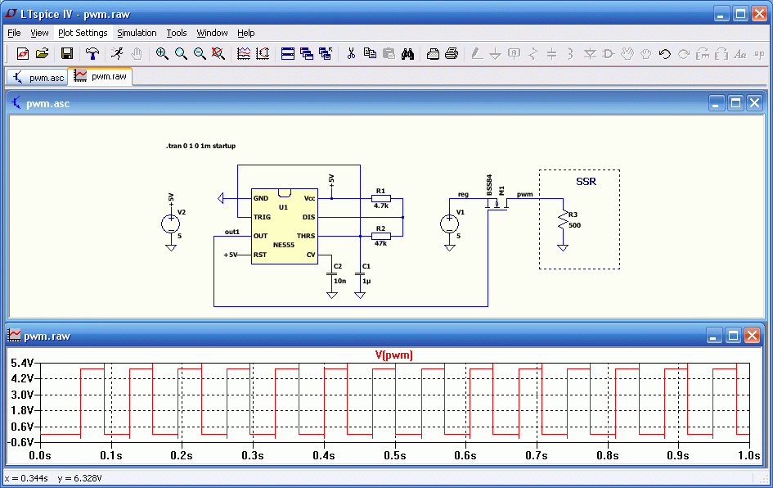Select the Inductor tool
Image resolution: width=773 pixels, height=488 pixels.
(570, 53)
